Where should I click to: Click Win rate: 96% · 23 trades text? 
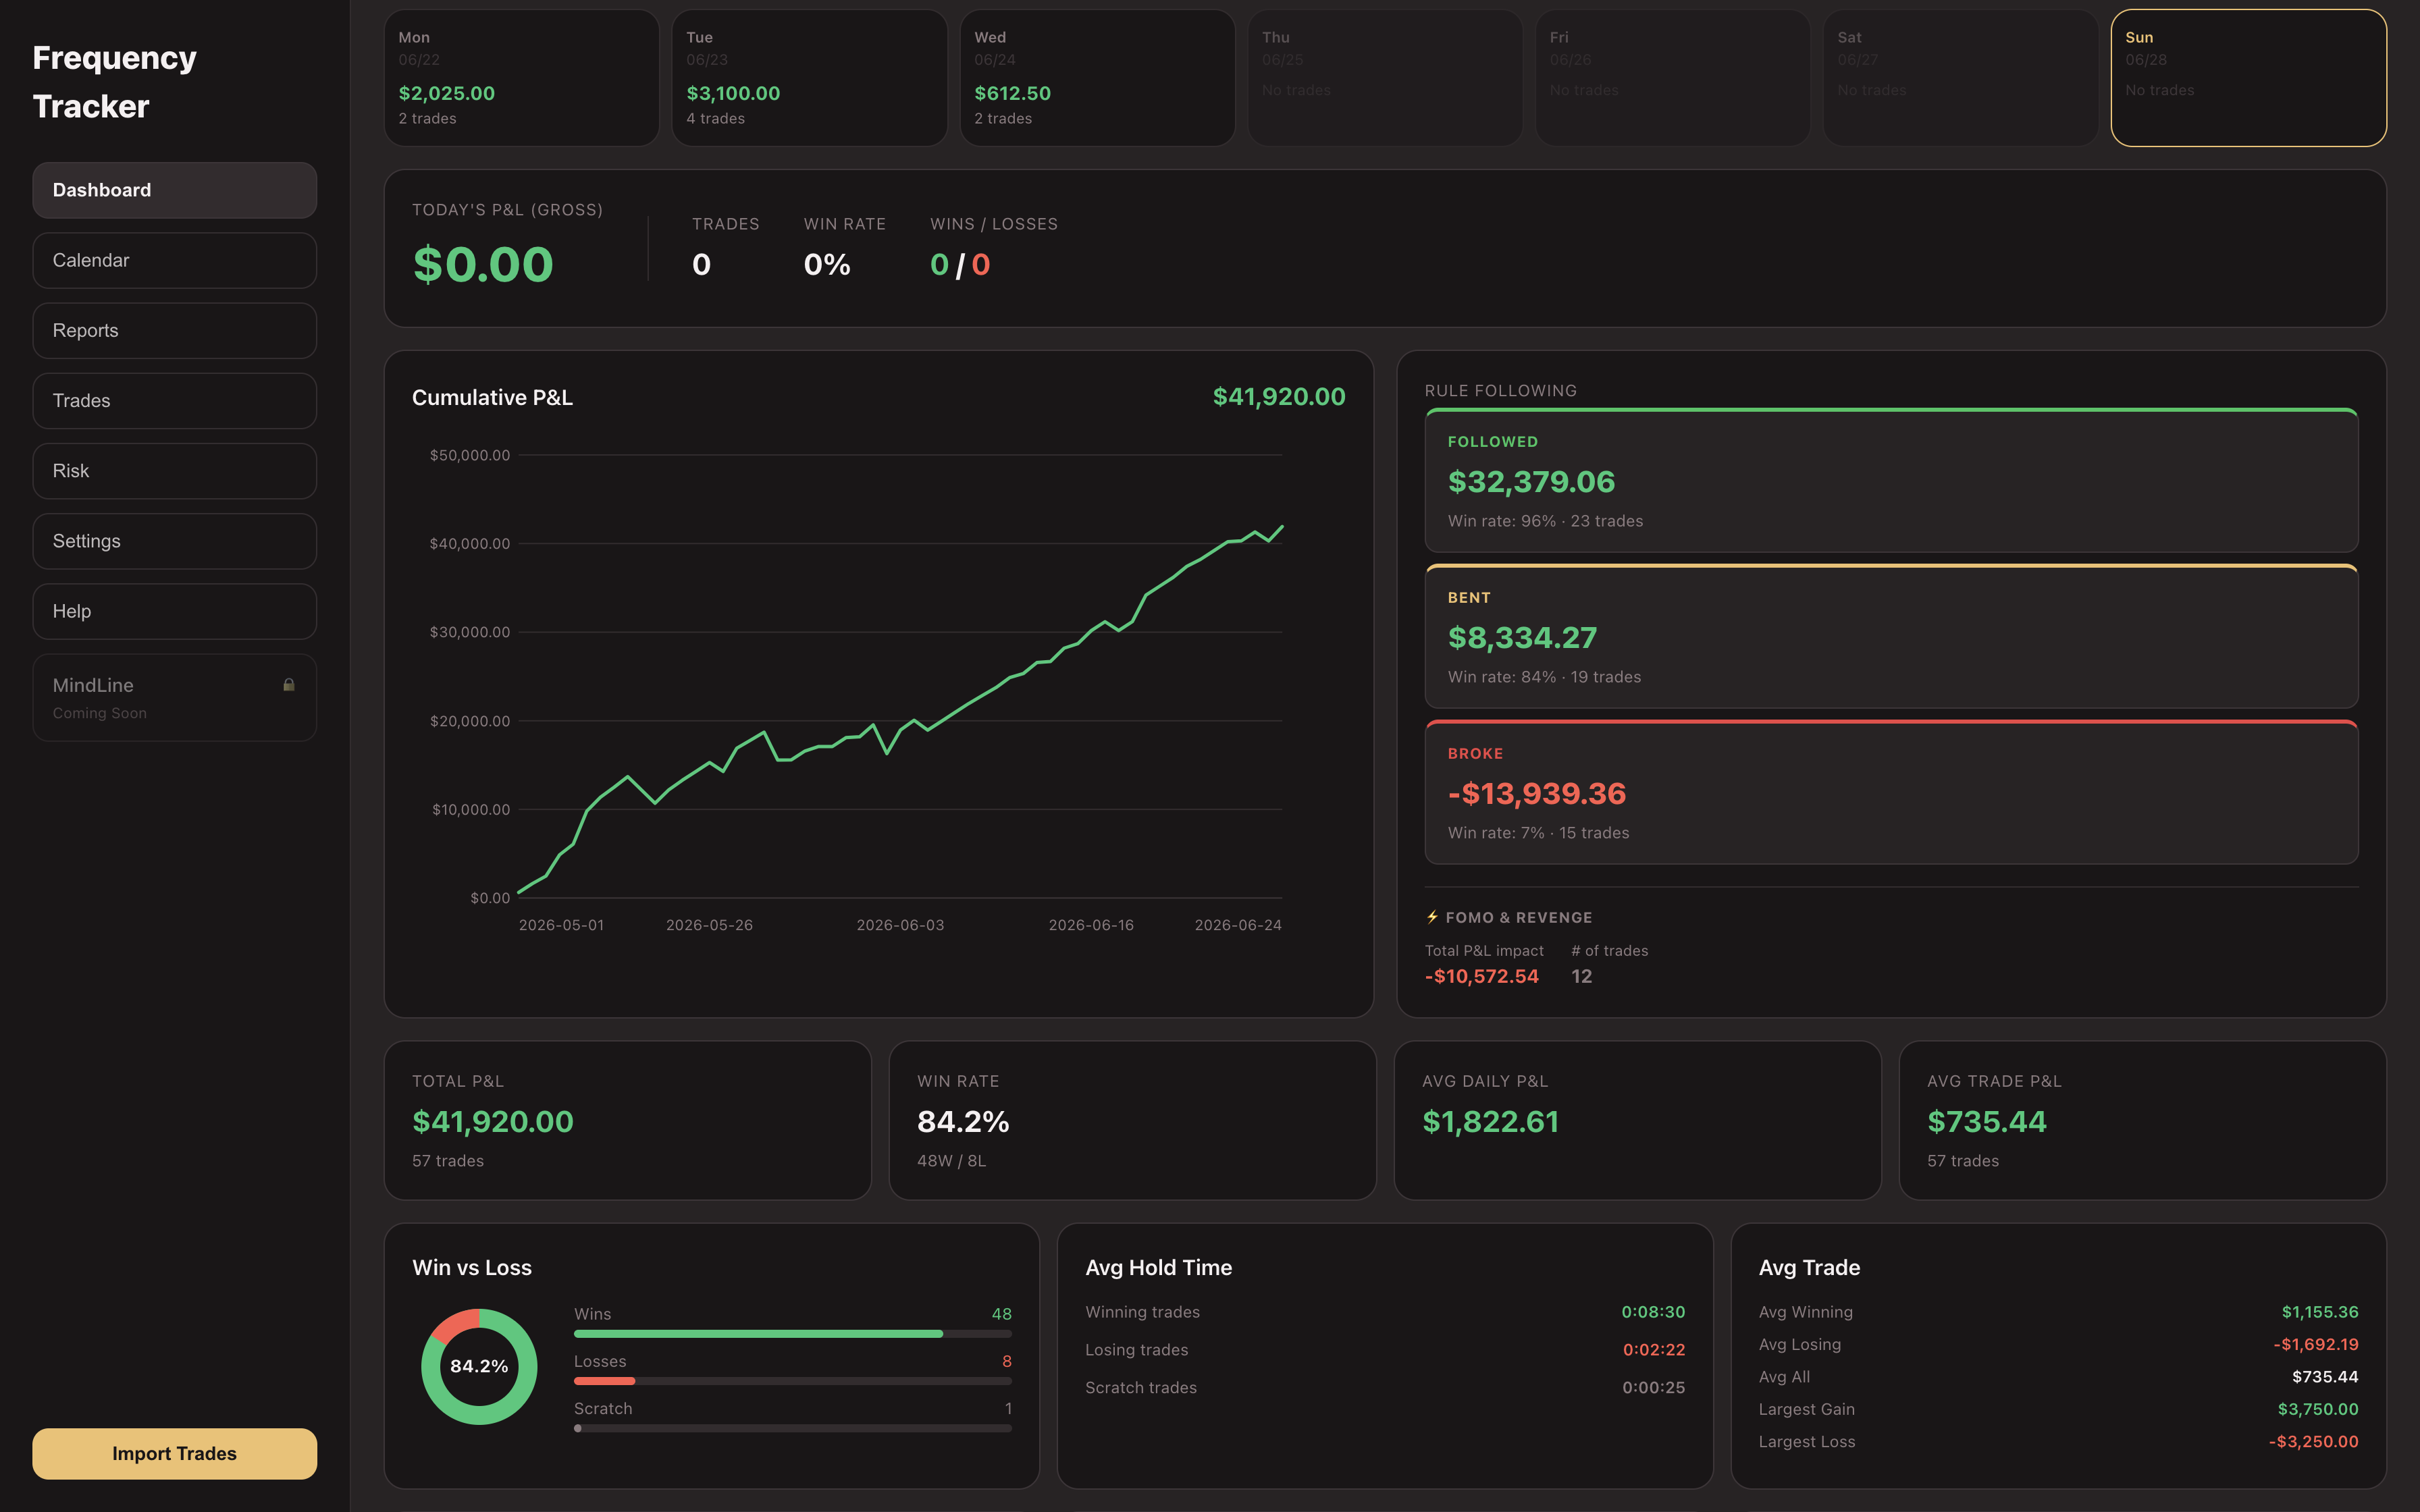point(1545,521)
